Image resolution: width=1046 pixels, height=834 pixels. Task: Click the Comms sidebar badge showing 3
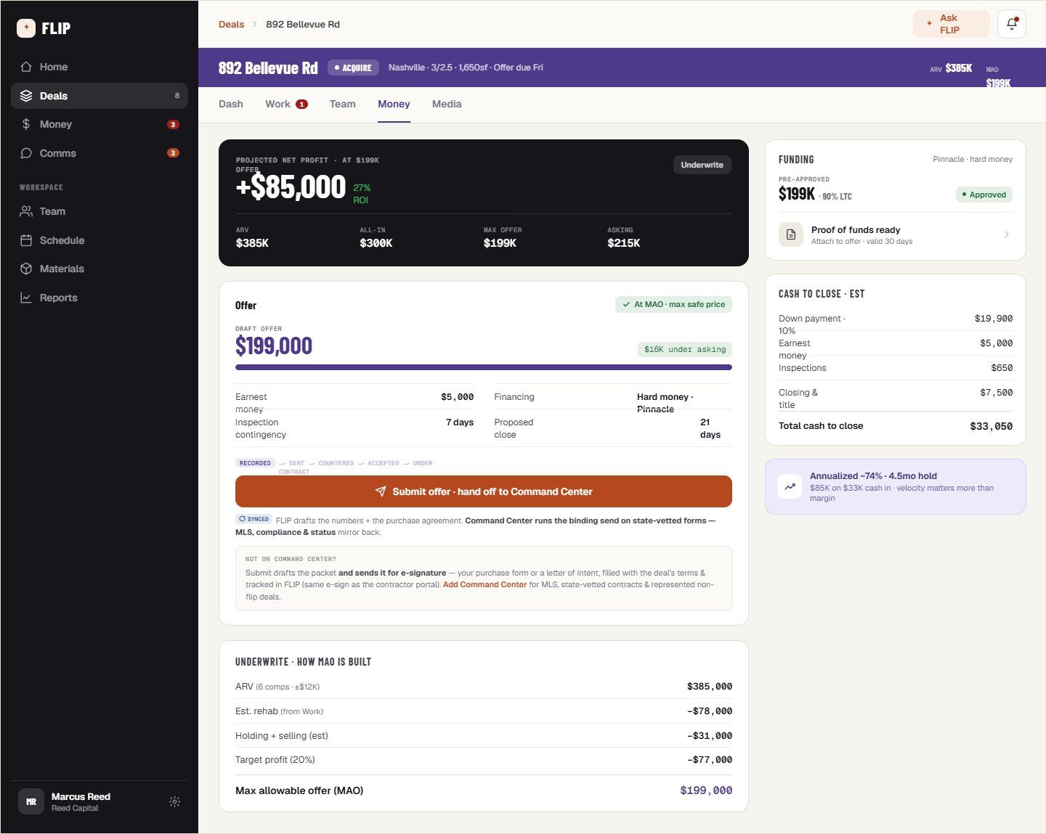[x=173, y=153]
